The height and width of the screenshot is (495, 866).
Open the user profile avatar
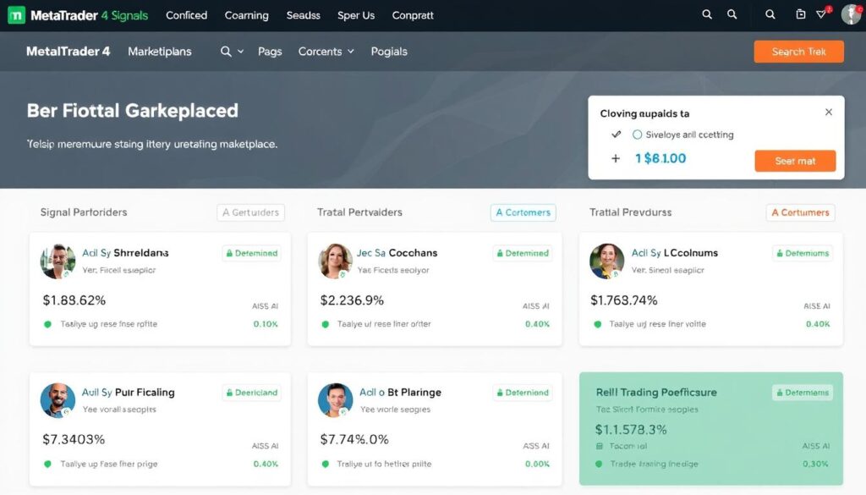[x=851, y=15]
